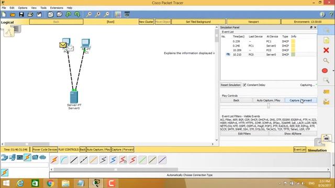Click the Open file folder icon

point(13,15)
